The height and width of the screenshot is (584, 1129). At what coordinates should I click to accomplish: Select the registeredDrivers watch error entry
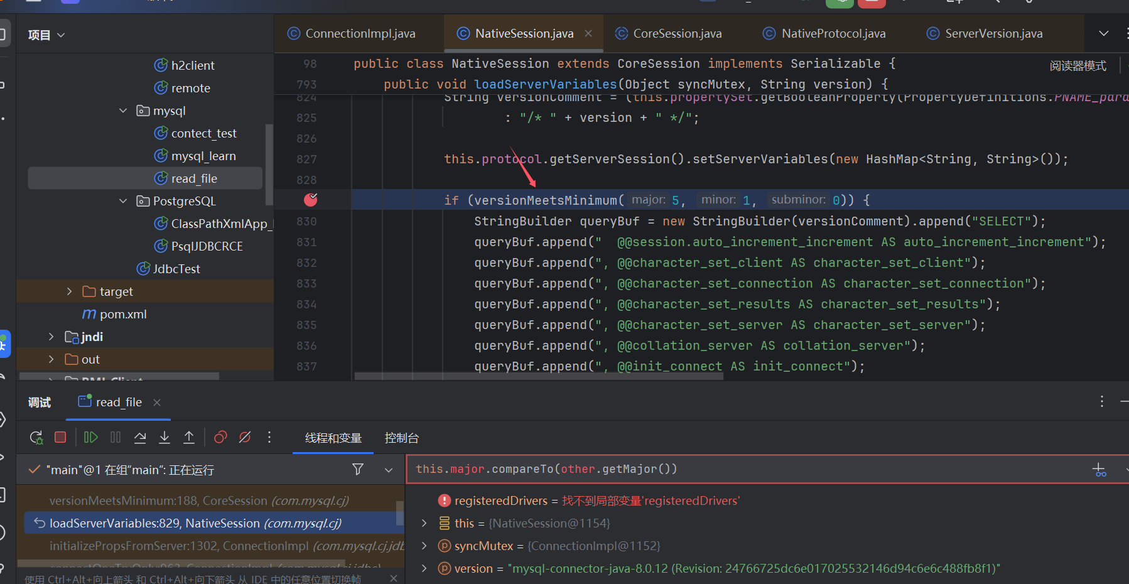pyautogui.click(x=589, y=500)
